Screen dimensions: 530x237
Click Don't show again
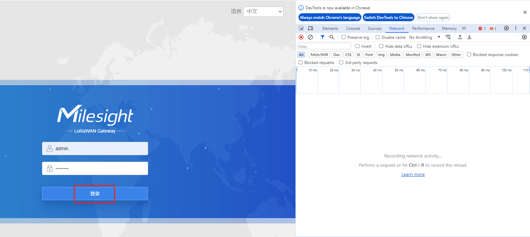pyautogui.click(x=433, y=18)
